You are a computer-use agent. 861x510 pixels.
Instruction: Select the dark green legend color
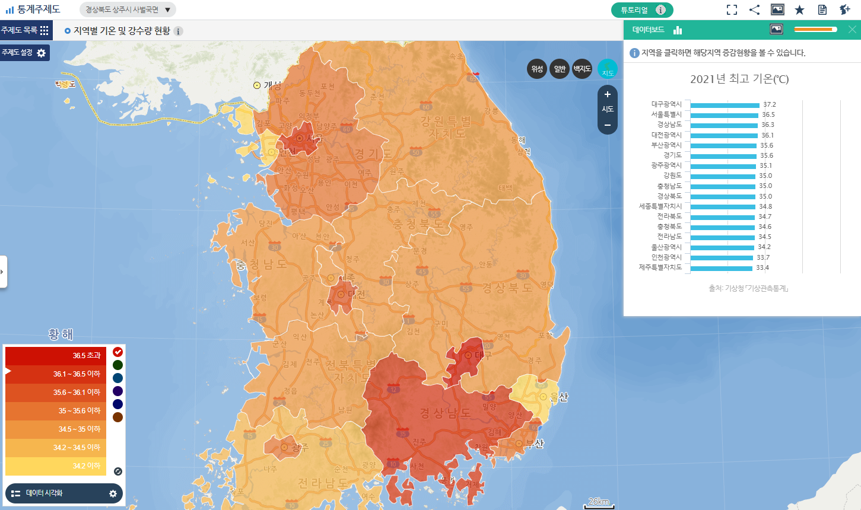[x=117, y=365]
